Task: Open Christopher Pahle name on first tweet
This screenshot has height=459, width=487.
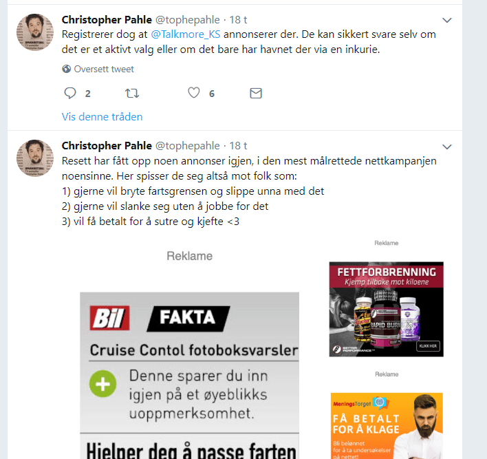Action: click(x=107, y=20)
